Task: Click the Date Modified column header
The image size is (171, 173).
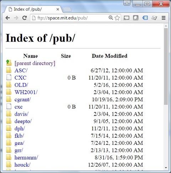Action: [109, 56]
